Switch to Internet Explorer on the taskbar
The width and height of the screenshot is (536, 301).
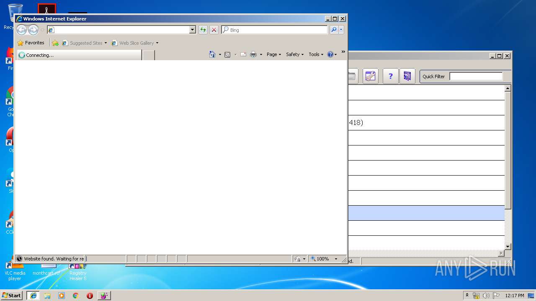[x=33, y=295]
